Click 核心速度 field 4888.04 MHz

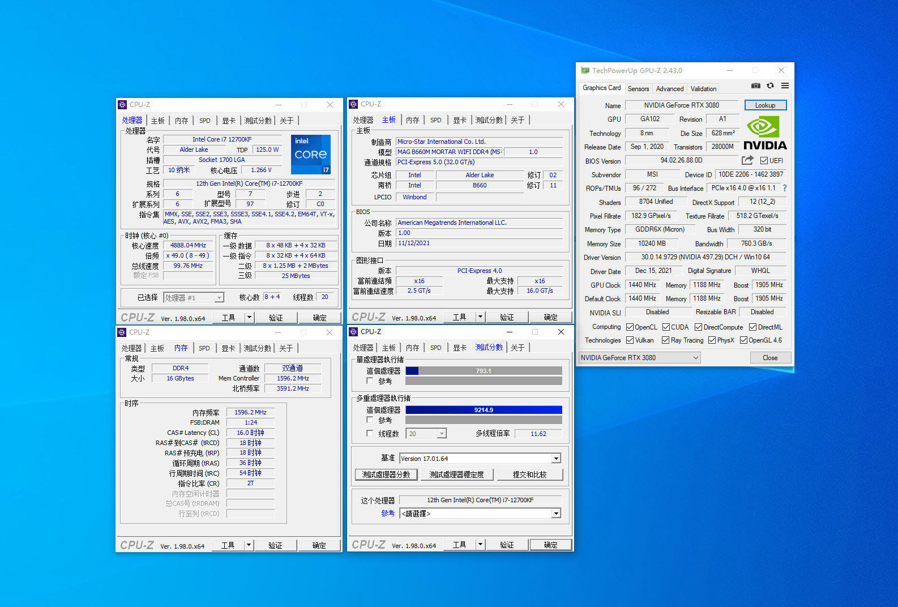pyautogui.click(x=188, y=245)
